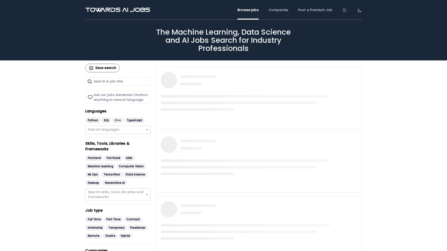Click the Search languages dropdown arrow
Screen dimensions: 447x251
[147, 130]
